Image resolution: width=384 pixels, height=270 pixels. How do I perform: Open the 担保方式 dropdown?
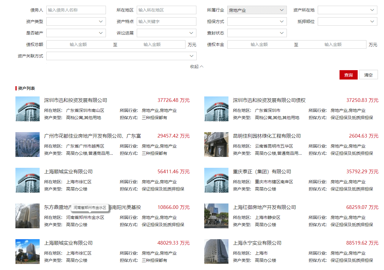(x=257, y=21)
